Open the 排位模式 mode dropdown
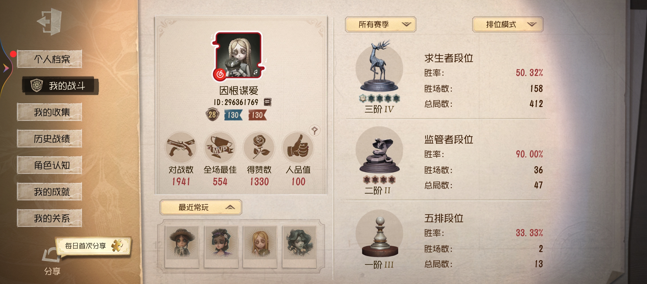The height and width of the screenshot is (284, 647). [x=508, y=24]
